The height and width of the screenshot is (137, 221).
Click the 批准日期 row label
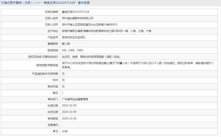[x=53, y=105]
